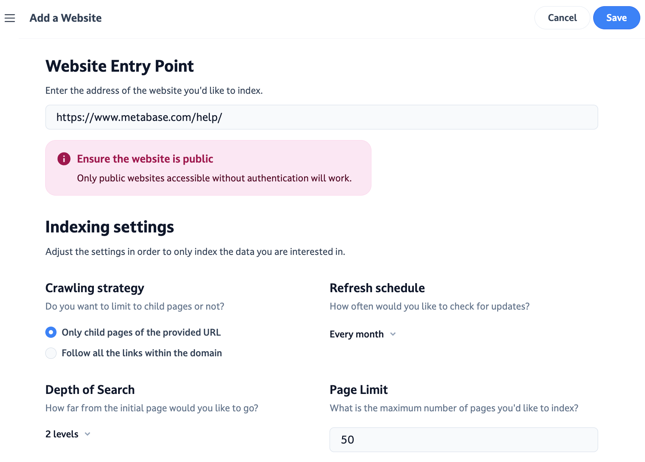The width and height of the screenshot is (645, 462).
Task: Click the Add a Website page title
Action: click(66, 18)
